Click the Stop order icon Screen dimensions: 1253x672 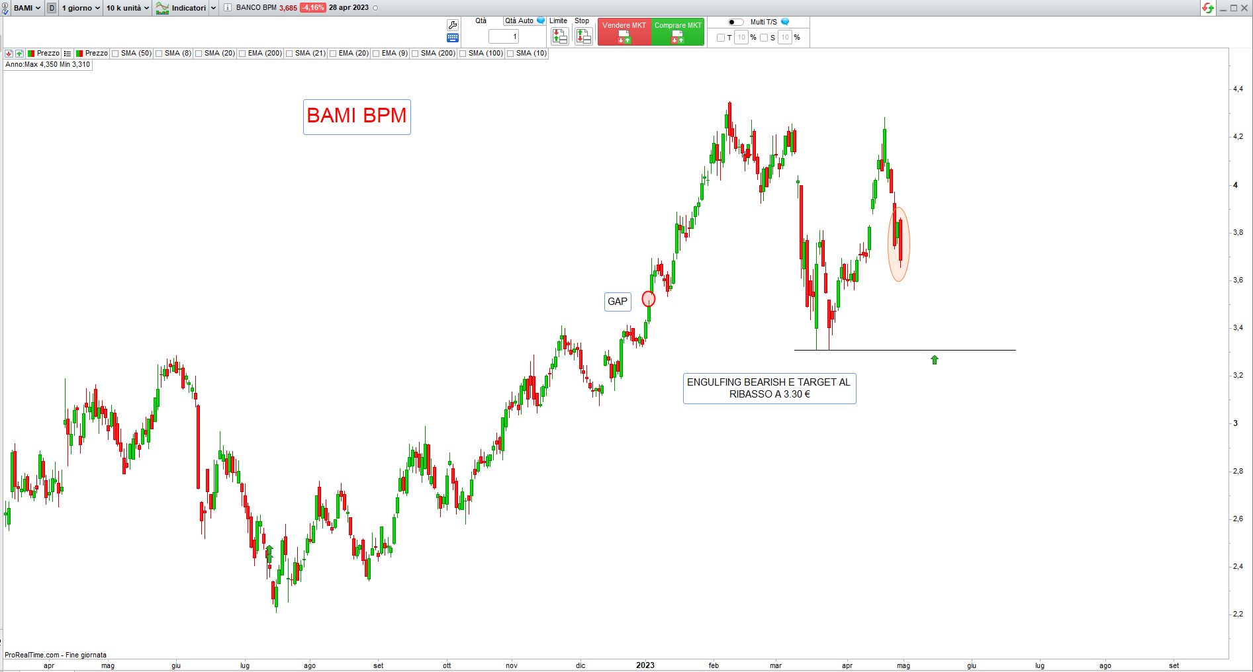click(583, 36)
